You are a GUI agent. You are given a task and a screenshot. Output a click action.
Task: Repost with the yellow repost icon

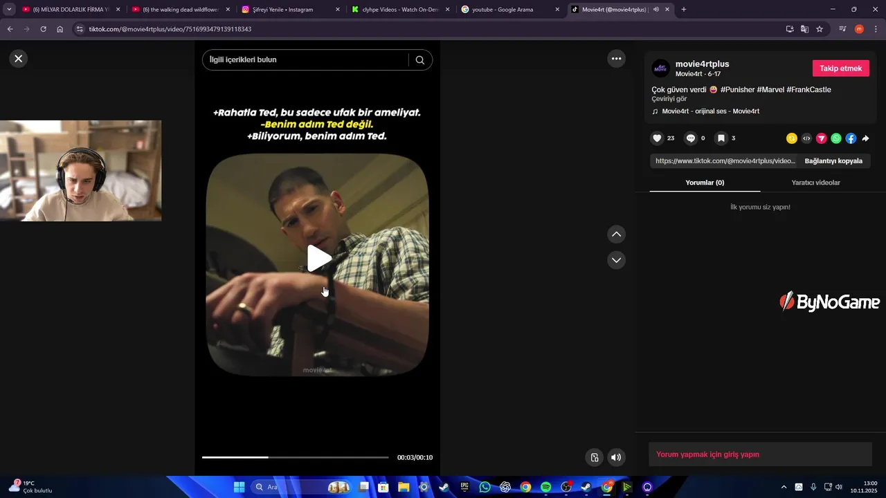tap(792, 138)
